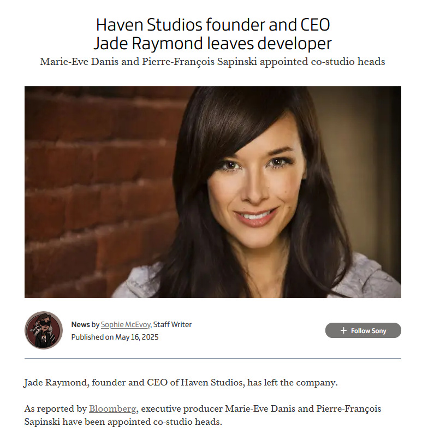Screen dimensions: 428x433
Task: Click the plus icon beside Follow Sony
Action: (x=343, y=330)
